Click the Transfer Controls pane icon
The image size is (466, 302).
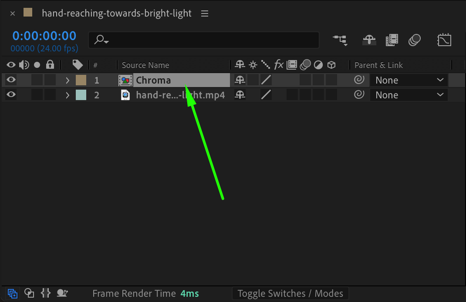tap(29, 293)
